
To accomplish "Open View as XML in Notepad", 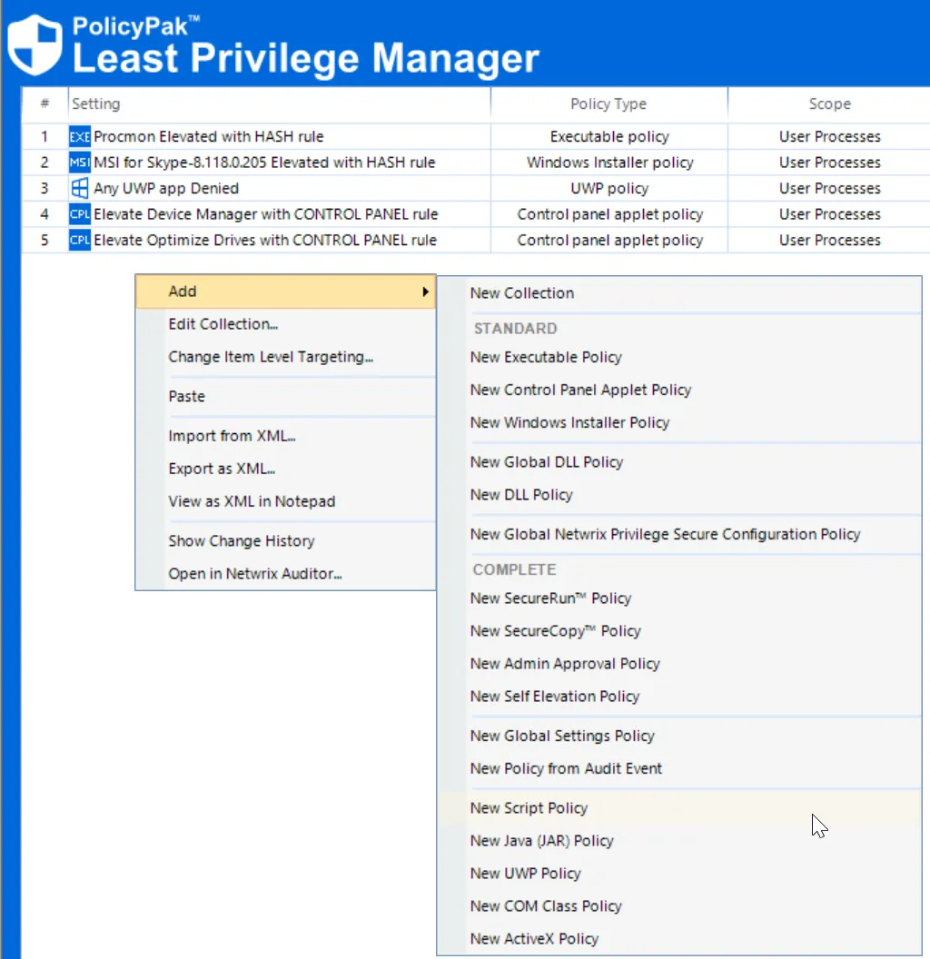I will point(251,501).
